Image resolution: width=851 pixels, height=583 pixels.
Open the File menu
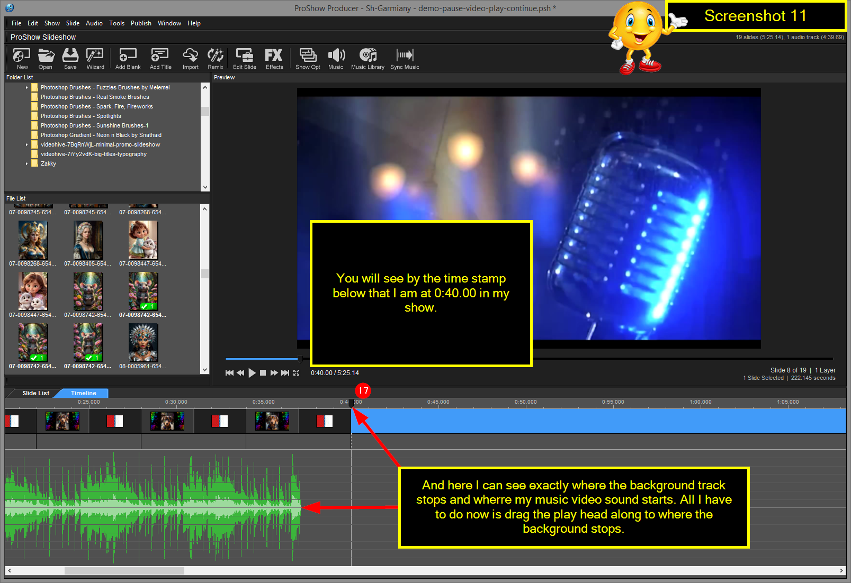16,23
